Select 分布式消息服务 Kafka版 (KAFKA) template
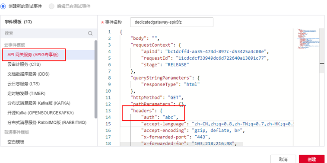Screen dimensions: 327x163 point(39,103)
